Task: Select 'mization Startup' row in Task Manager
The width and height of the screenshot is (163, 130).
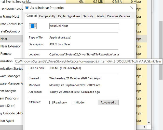Action: (x=11, y=69)
